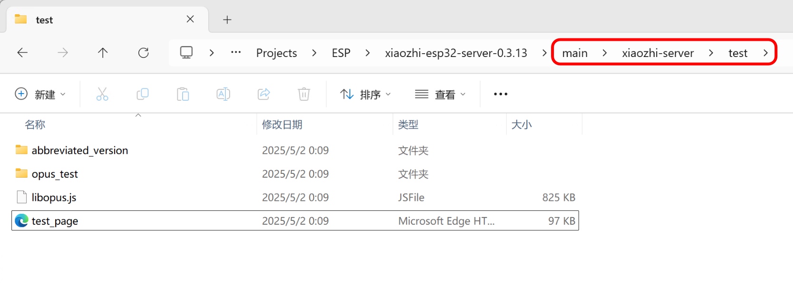Sort by 修改日期 column header
The height and width of the screenshot is (285, 793).
click(282, 124)
